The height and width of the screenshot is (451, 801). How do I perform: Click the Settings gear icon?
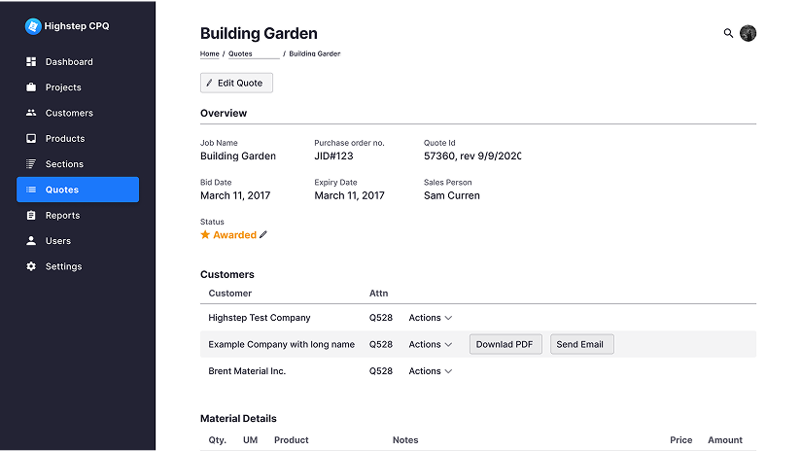point(31,266)
